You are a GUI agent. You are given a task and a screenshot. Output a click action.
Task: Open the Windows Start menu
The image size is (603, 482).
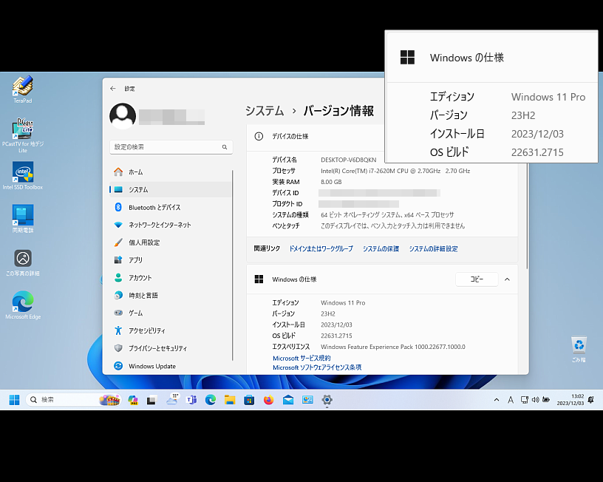pyautogui.click(x=14, y=400)
